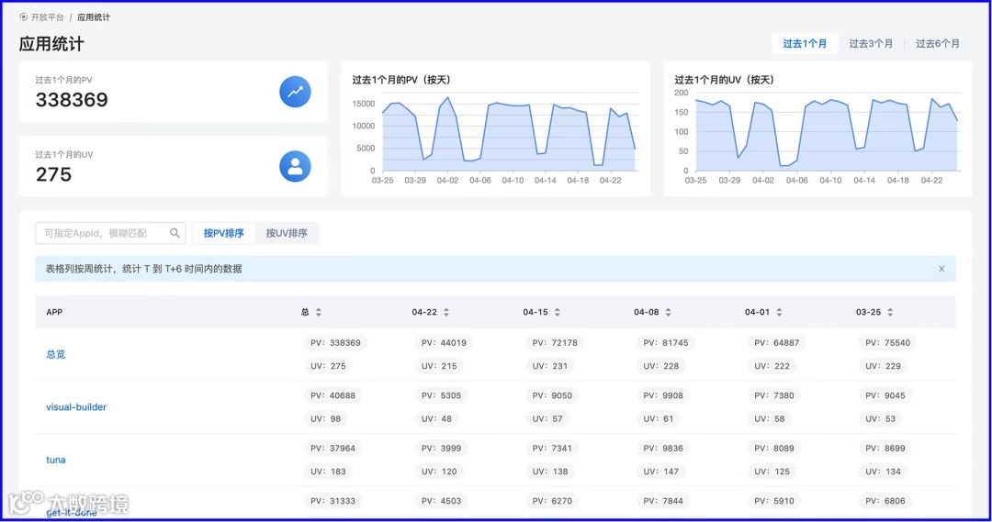Click the 总 column header label

tap(305, 312)
